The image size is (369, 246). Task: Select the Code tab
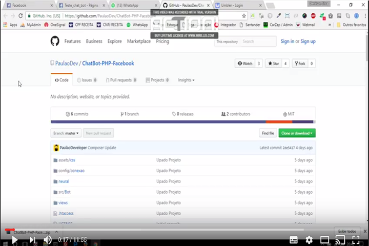click(61, 80)
